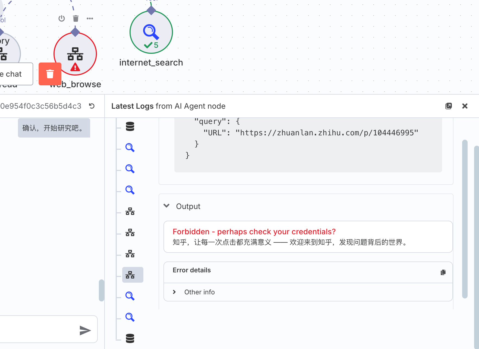Open the first search log entry

click(130, 148)
